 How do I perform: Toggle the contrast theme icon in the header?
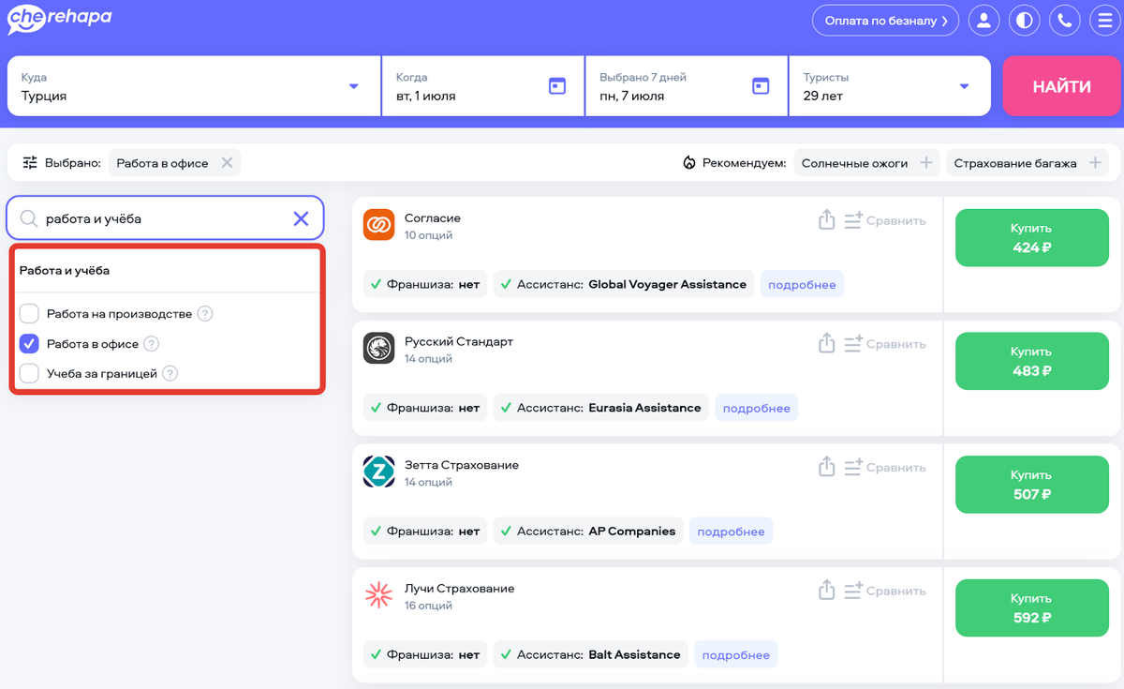click(1024, 20)
